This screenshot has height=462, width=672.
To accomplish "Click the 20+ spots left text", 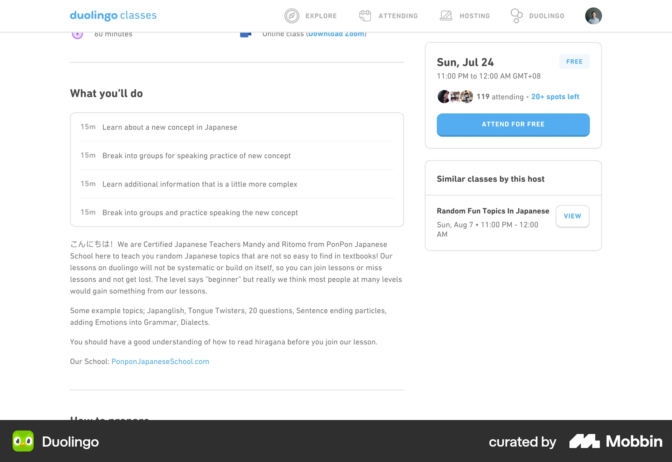I will (555, 97).
